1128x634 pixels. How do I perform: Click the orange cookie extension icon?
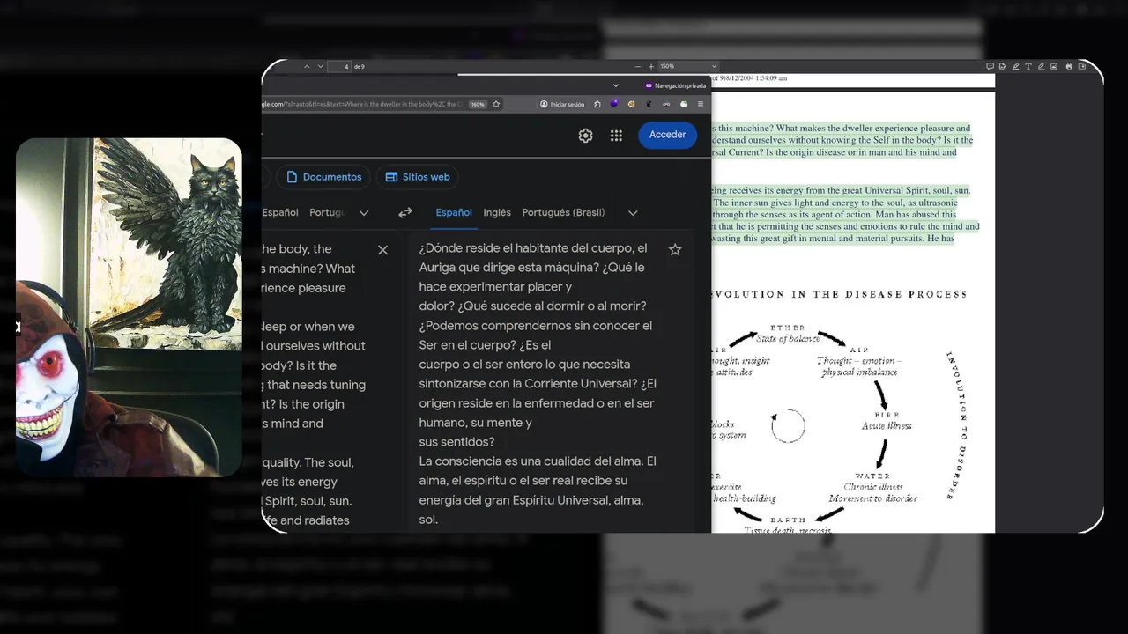[631, 104]
